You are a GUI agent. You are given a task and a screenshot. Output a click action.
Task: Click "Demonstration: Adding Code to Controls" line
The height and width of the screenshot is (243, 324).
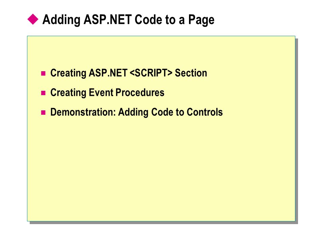pyautogui.click(x=137, y=112)
